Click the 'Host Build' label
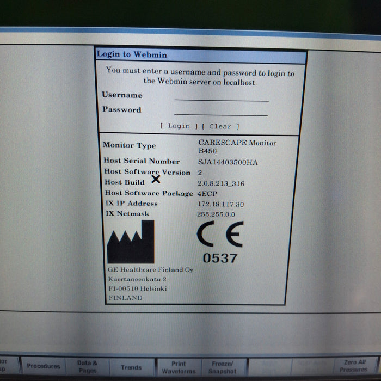The width and height of the screenshot is (381, 381). click(x=125, y=182)
